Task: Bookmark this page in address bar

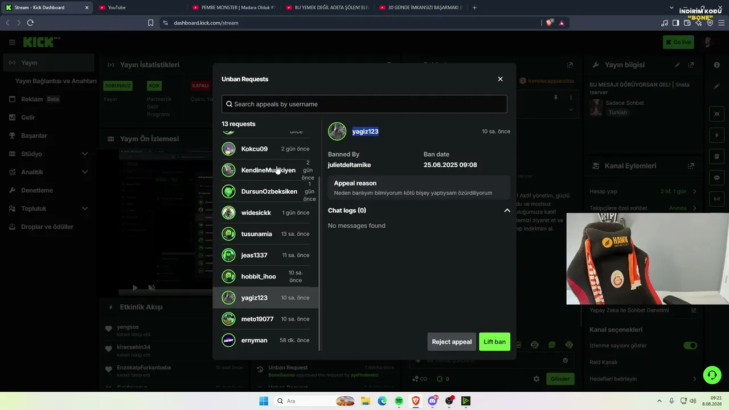Action: (150, 23)
